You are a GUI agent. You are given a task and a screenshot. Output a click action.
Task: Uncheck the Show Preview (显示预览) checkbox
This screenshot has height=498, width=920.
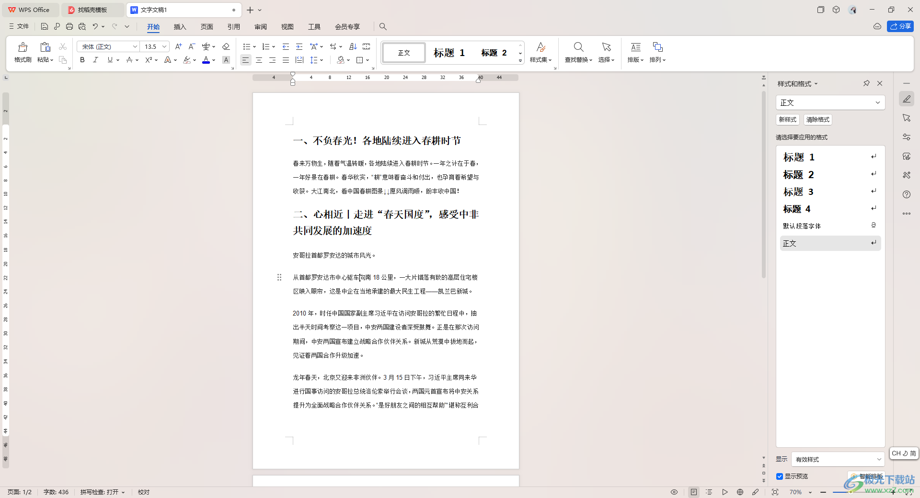[x=780, y=476]
